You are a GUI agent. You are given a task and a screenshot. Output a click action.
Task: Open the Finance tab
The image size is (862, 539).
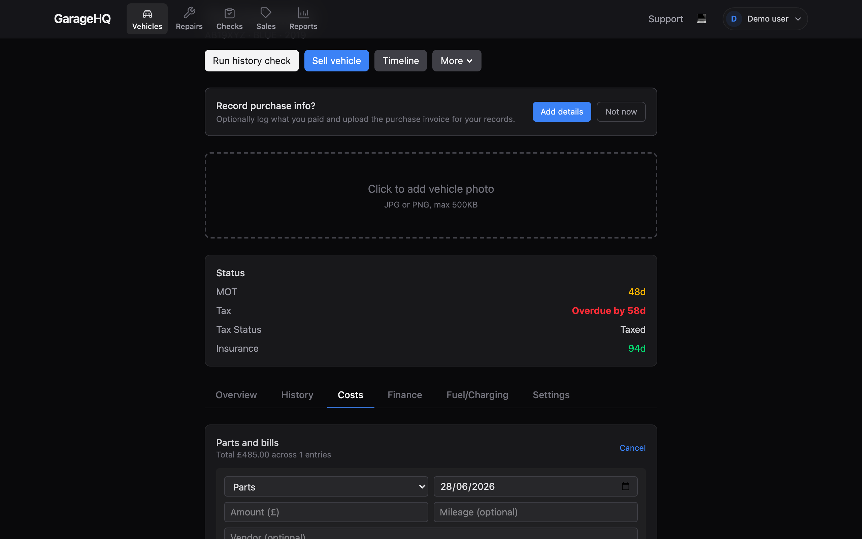coord(405,395)
